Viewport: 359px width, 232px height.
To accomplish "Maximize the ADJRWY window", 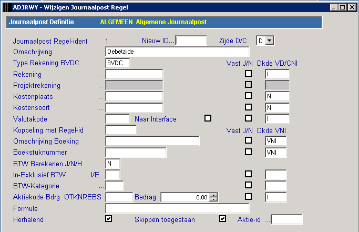I will [x=342, y=7].
